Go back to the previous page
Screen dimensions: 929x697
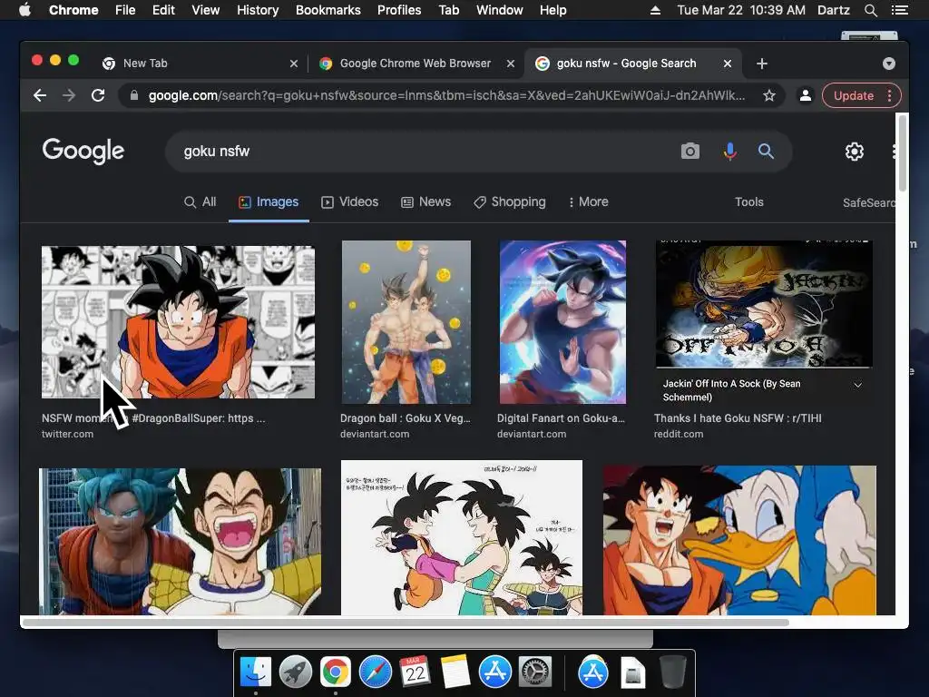40,95
